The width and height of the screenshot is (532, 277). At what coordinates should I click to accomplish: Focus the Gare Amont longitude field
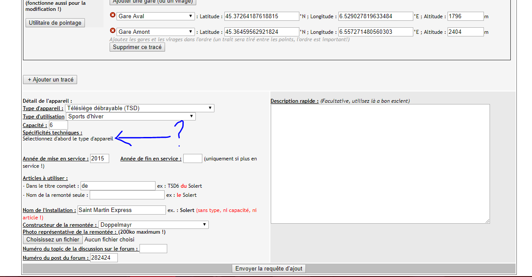[376, 32]
